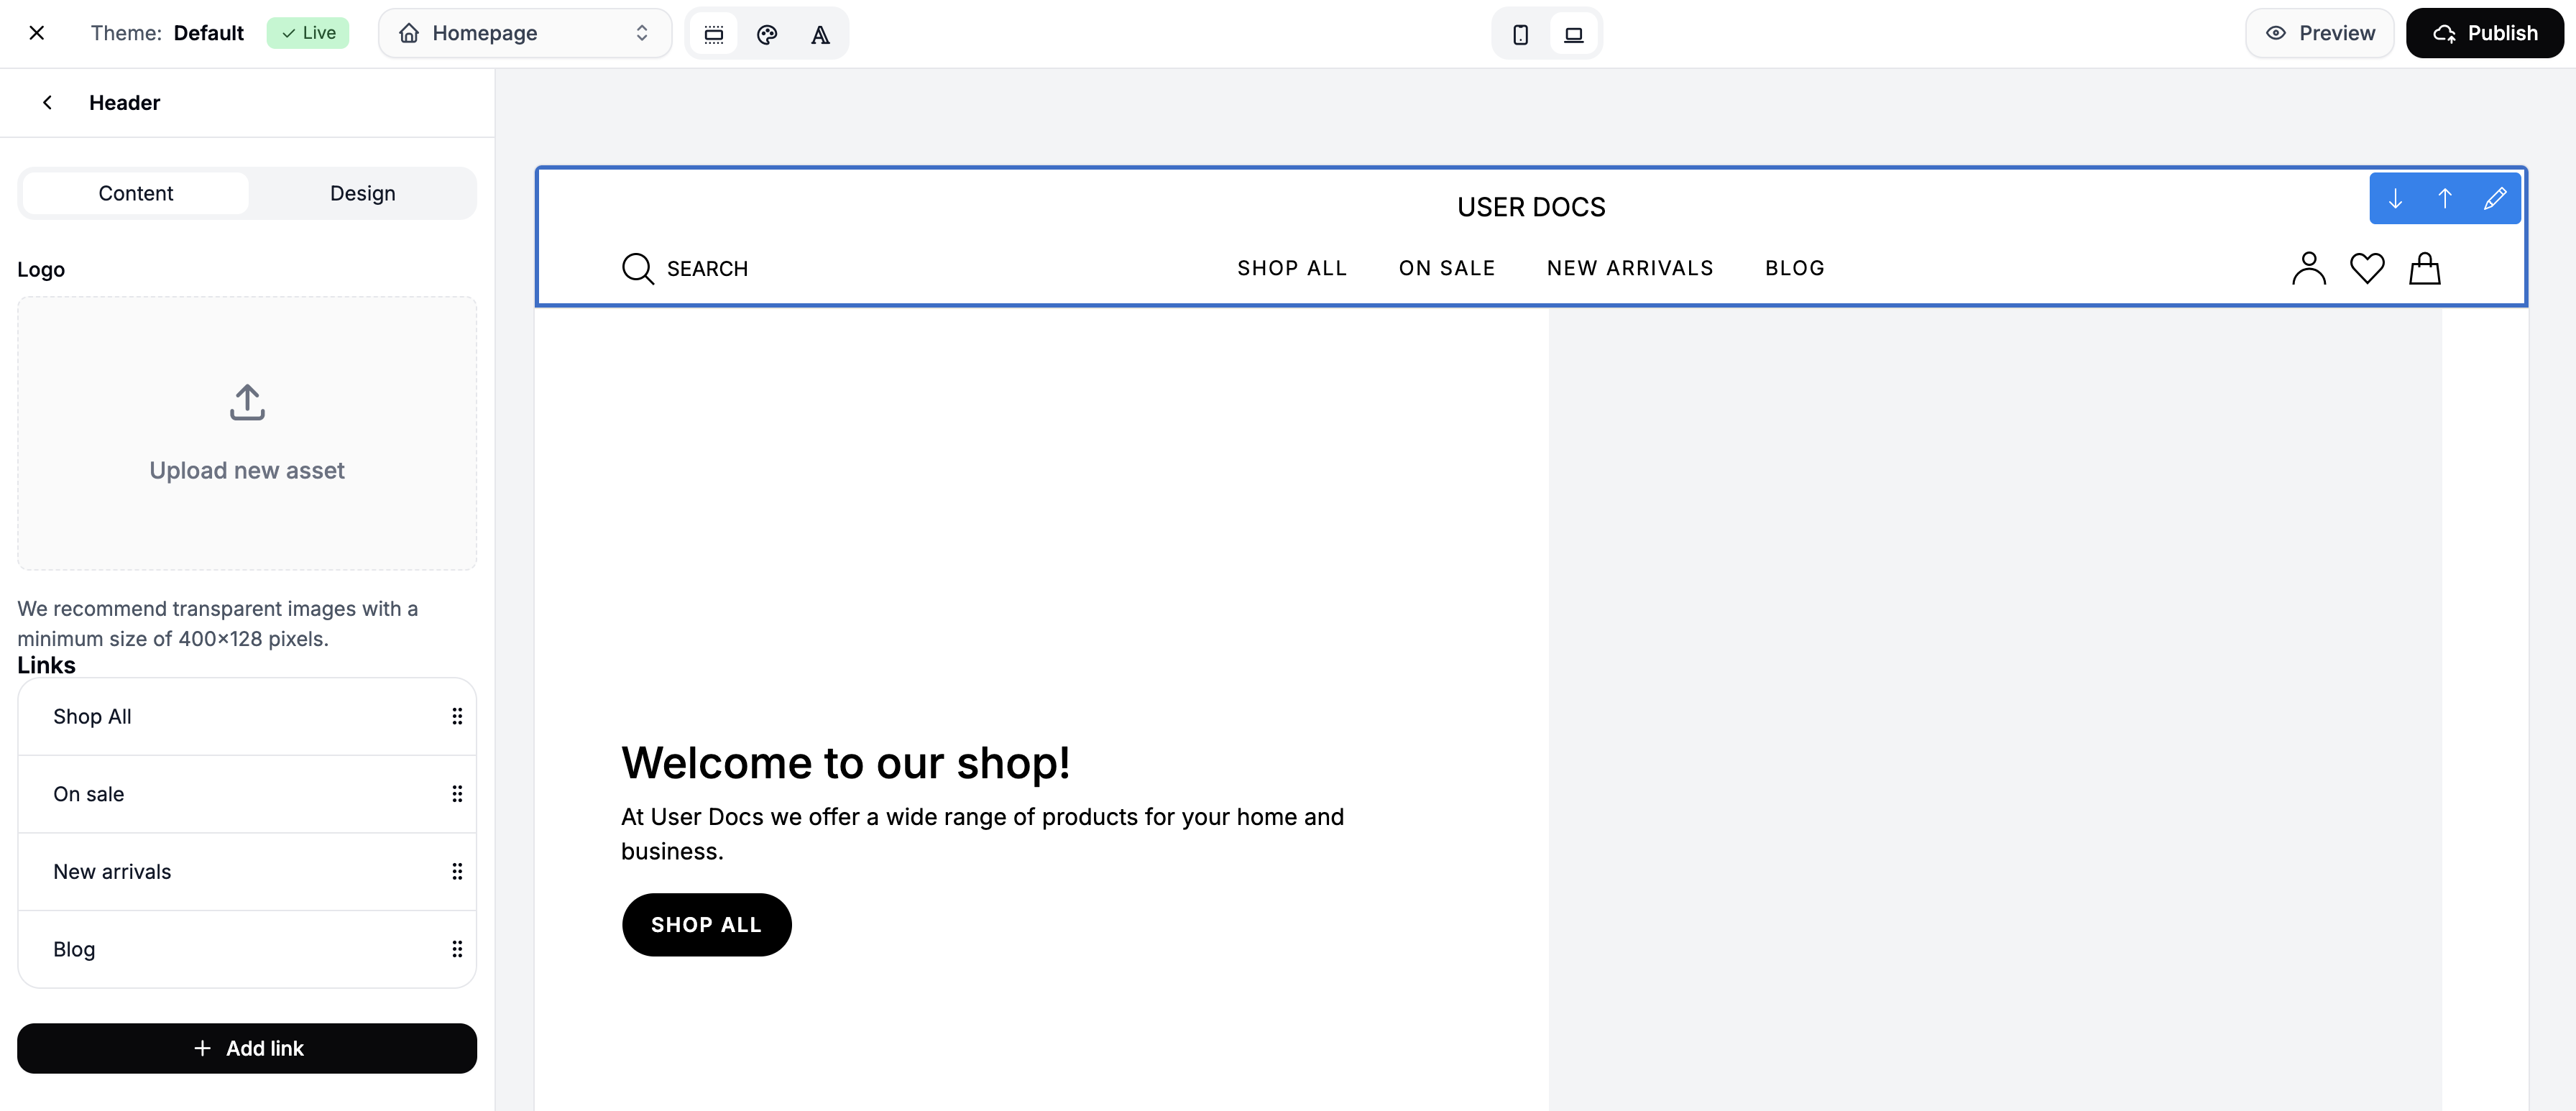
Task: Move header section down with arrow icon
Action: pyautogui.click(x=2395, y=198)
